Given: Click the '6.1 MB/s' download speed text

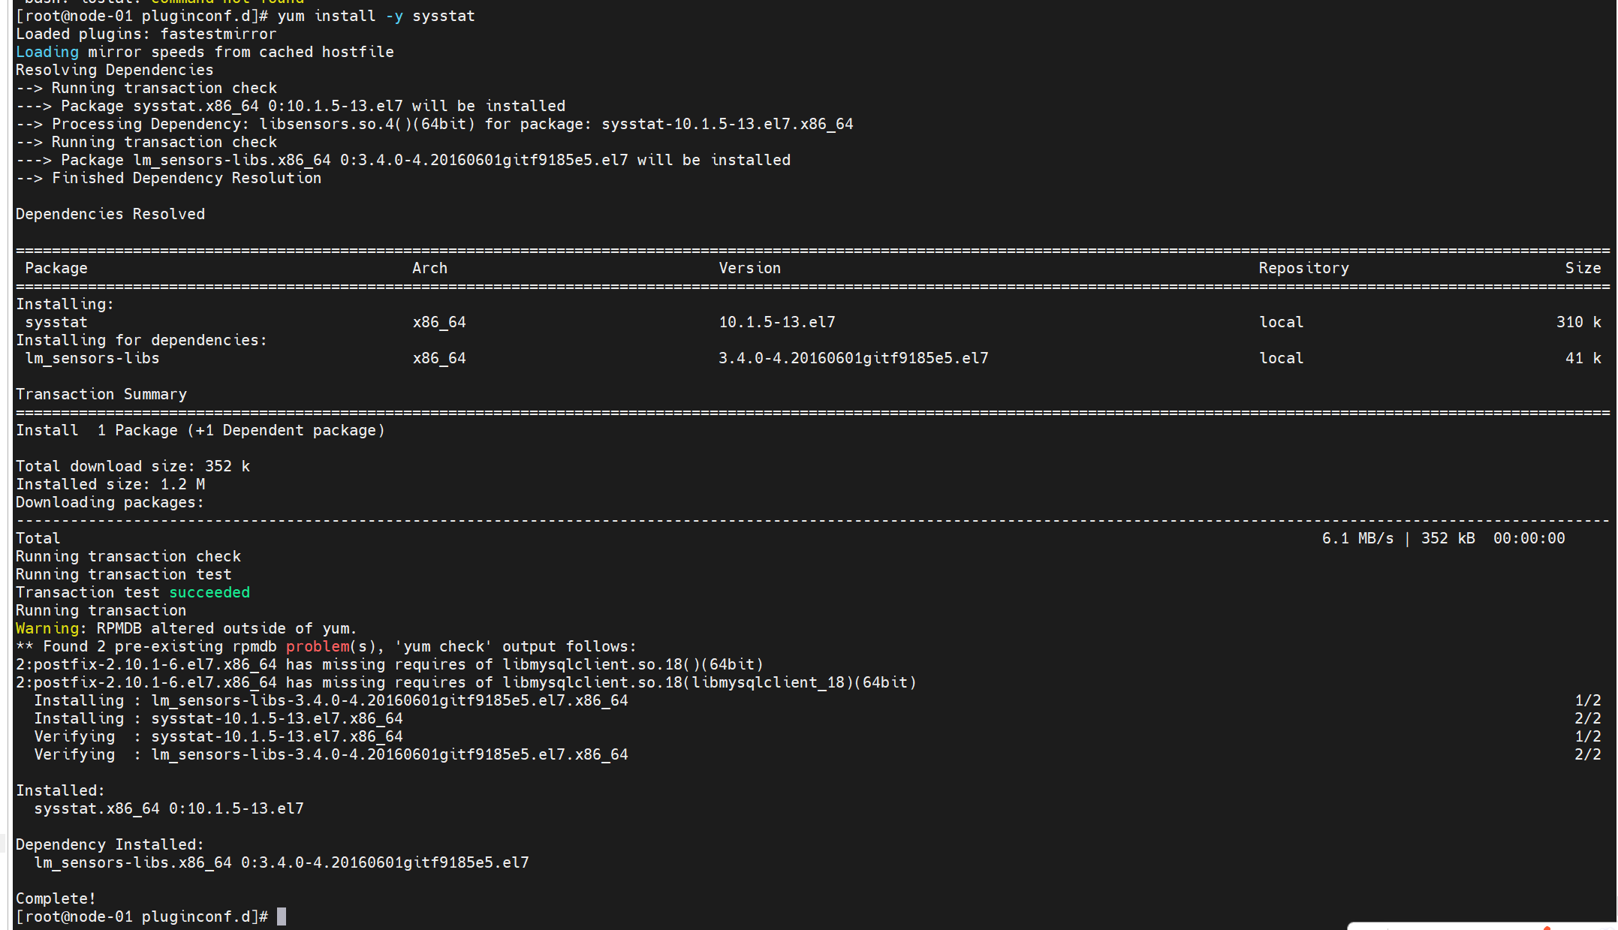Looking at the screenshot, I should 1358,538.
